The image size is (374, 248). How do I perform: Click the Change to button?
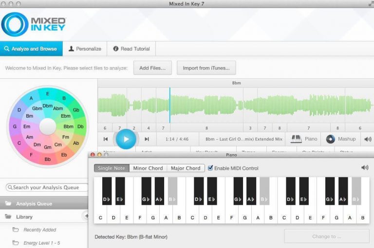coord(327,236)
